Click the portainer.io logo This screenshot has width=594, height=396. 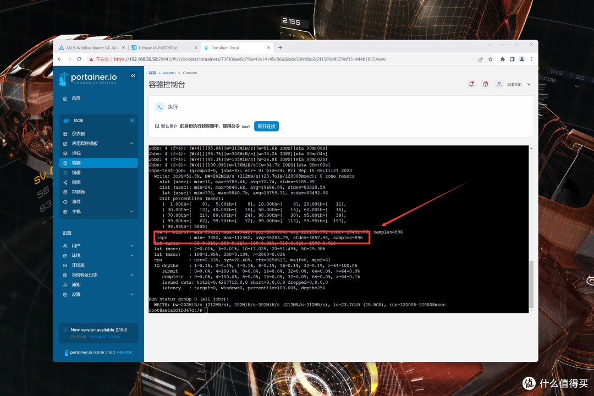(x=88, y=79)
